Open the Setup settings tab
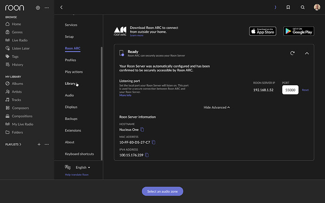This screenshot has height=203, width=325. pyautogui.click(x=69, y=36)
